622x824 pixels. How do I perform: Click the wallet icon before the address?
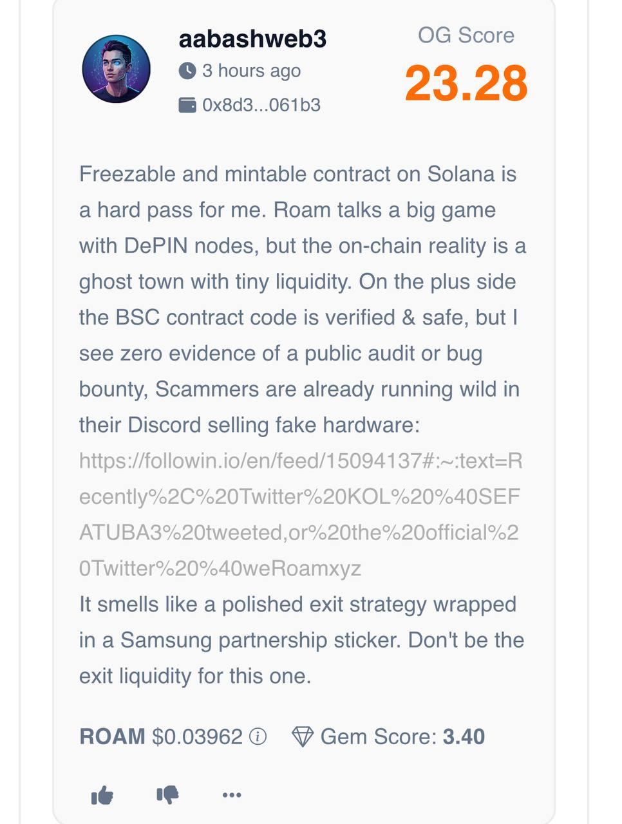coord(187,105)
